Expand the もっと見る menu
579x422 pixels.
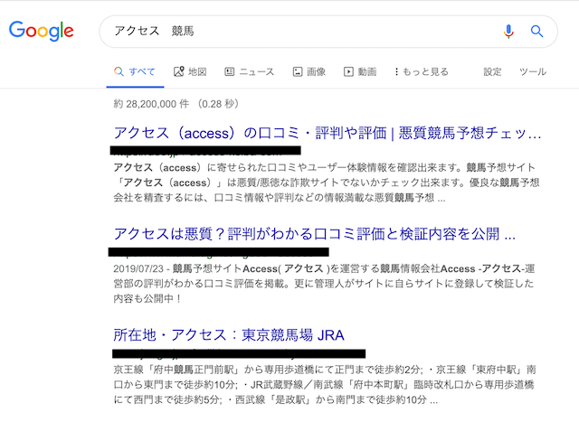coord(422,71)
